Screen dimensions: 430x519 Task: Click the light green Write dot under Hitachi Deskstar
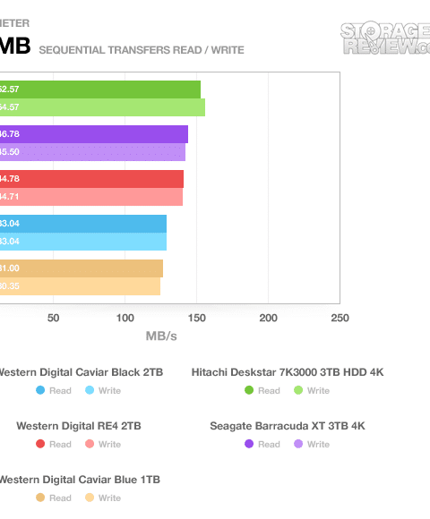coord(298,390)
